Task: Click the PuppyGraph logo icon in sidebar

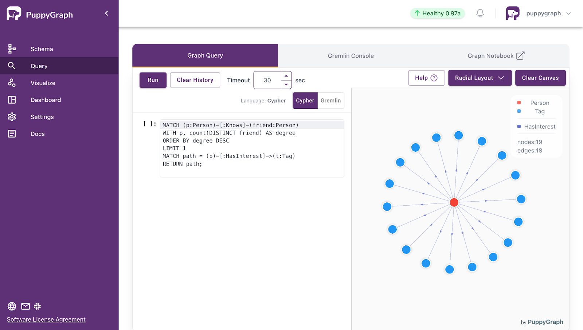Action: 14,13
